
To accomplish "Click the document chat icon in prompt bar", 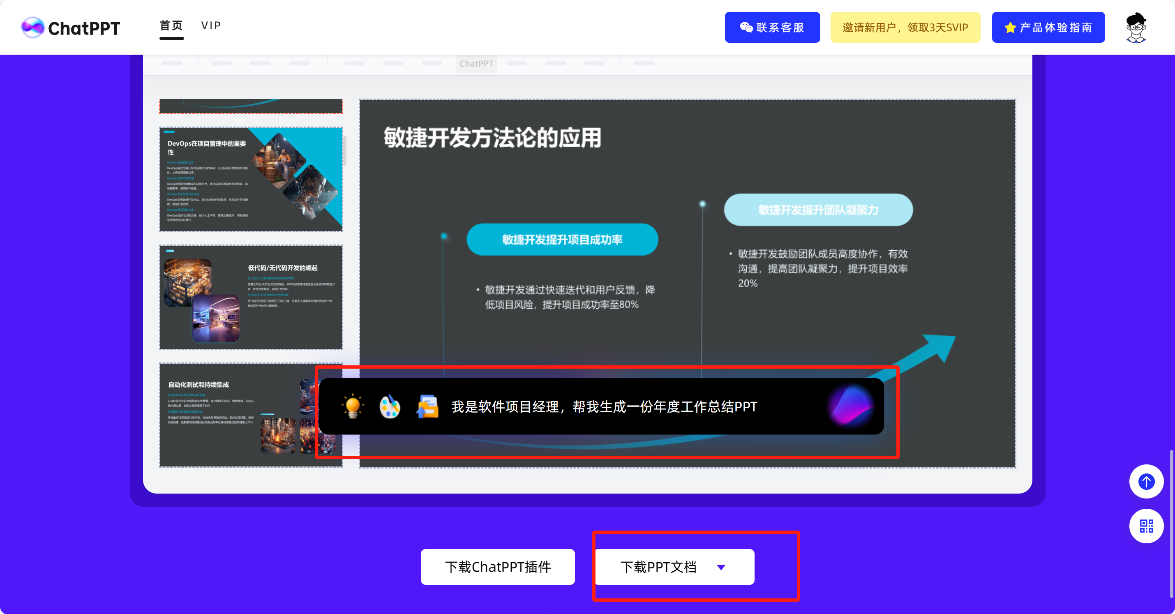I will [427, 406].
